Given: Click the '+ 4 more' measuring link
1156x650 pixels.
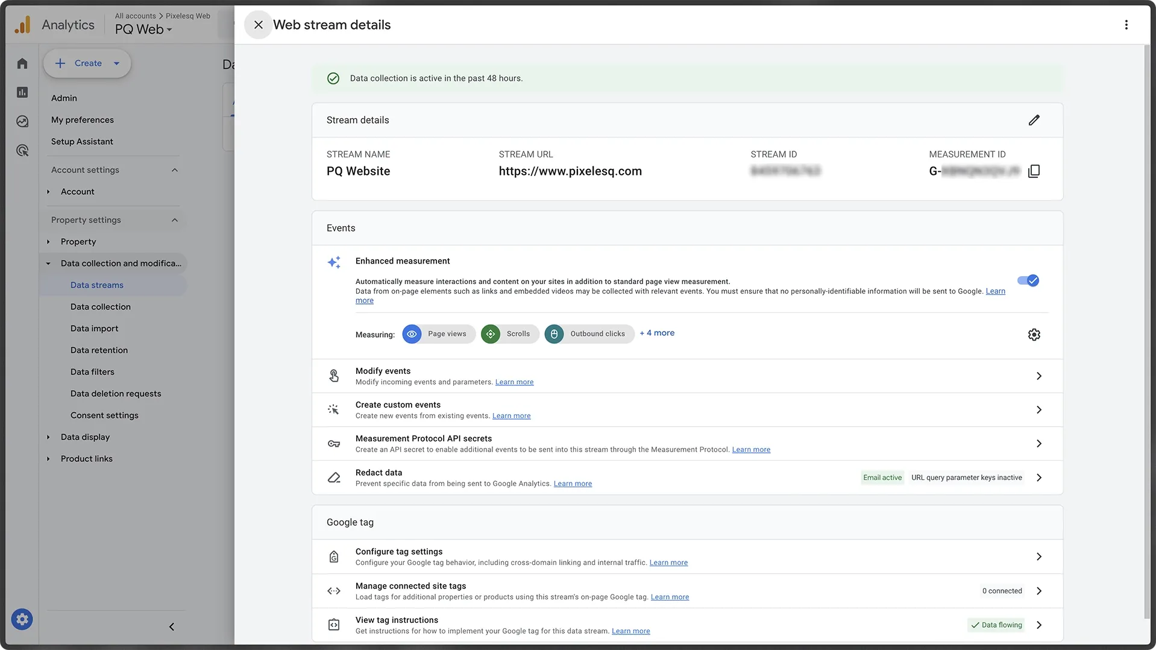Looking at the screenshot, I should (x=657, y=333).
